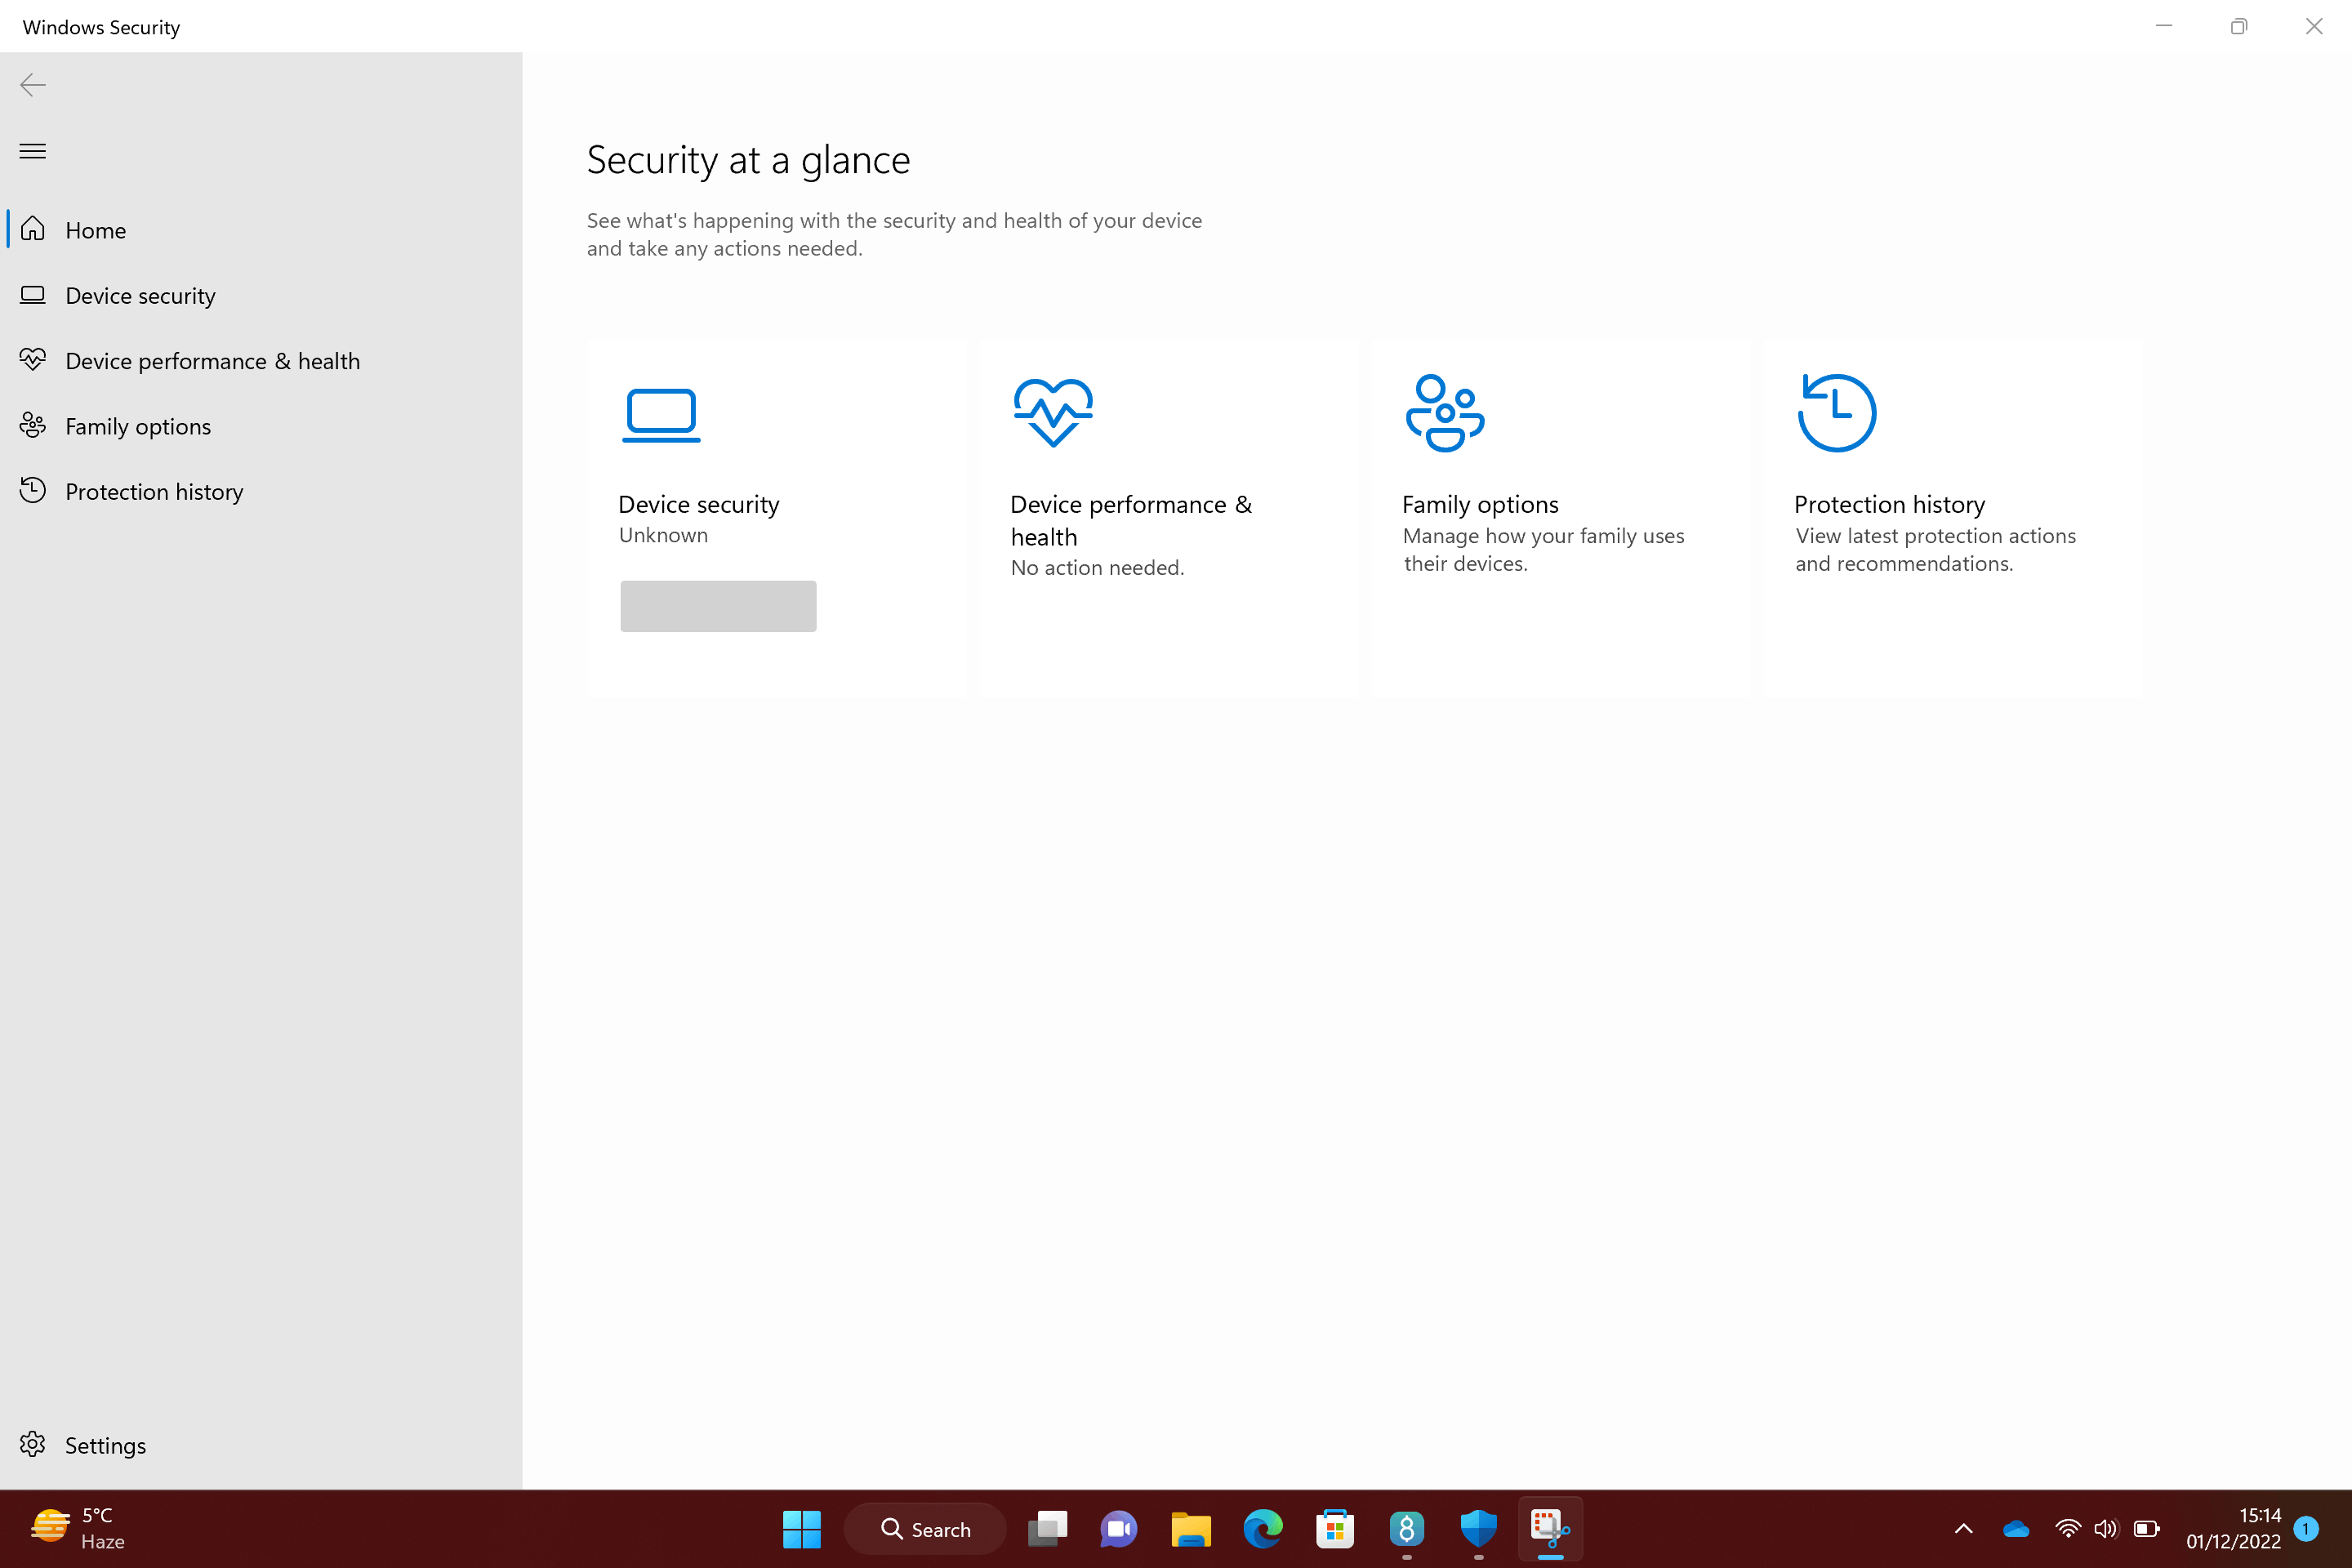
Task: Click the Protection history sidebar icon
Action: pos(33,491)
